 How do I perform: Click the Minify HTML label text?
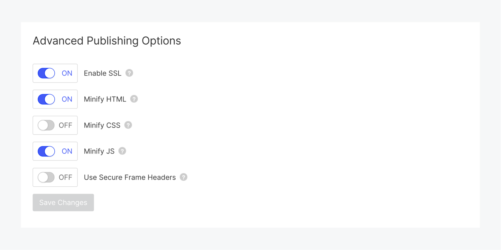coord(105,99)
